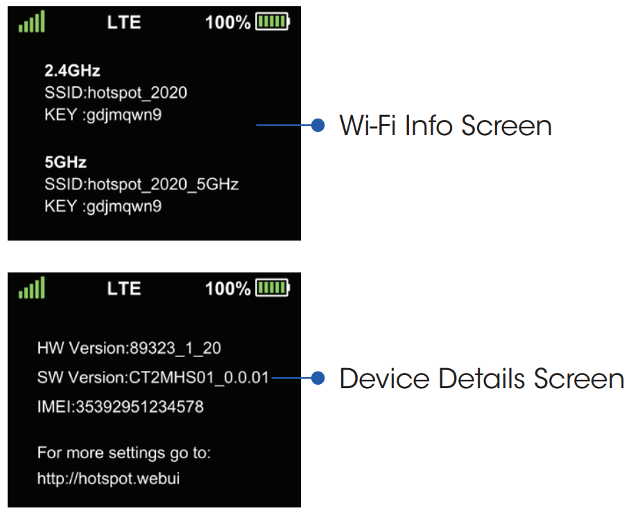Screen dimensions: 631x513
Task: Click the blue callout dot beside Wi-Fi Info Screen
Action: [318, 125]
